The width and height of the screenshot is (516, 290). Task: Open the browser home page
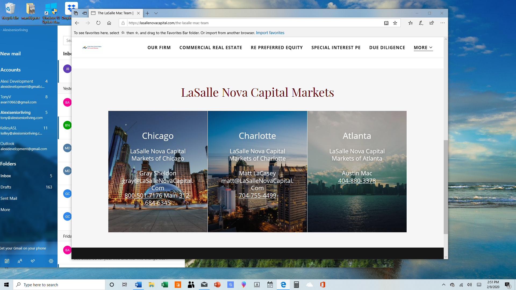[x=109, y=23]
